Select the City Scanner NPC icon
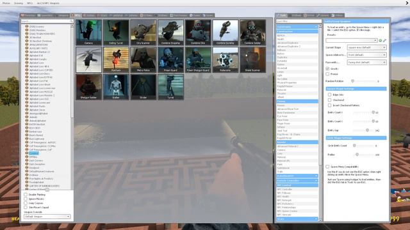 click(x=143, y=33)
